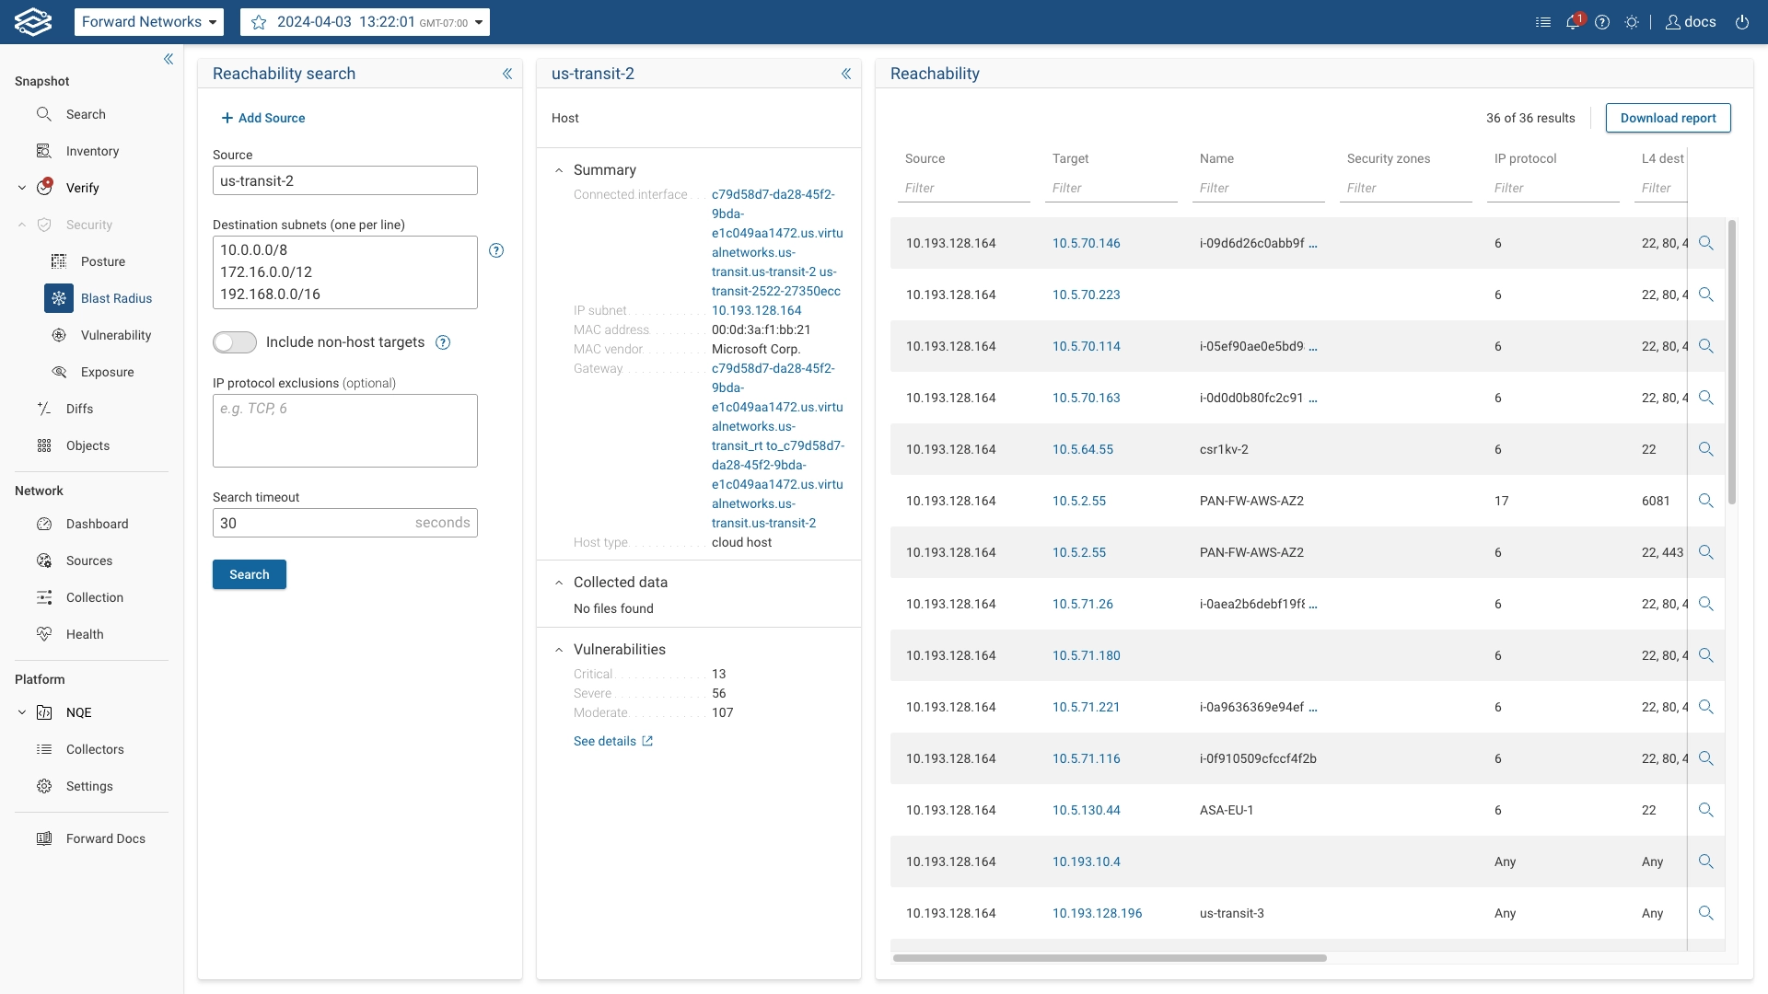Open notifications with the bell icon

[1573, 21]
